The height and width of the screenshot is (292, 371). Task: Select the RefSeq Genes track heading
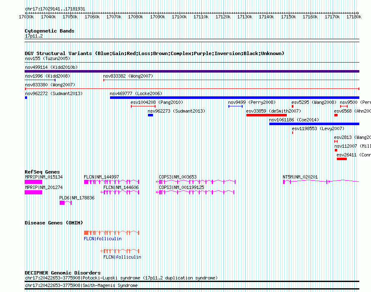(x=42, y=172)
